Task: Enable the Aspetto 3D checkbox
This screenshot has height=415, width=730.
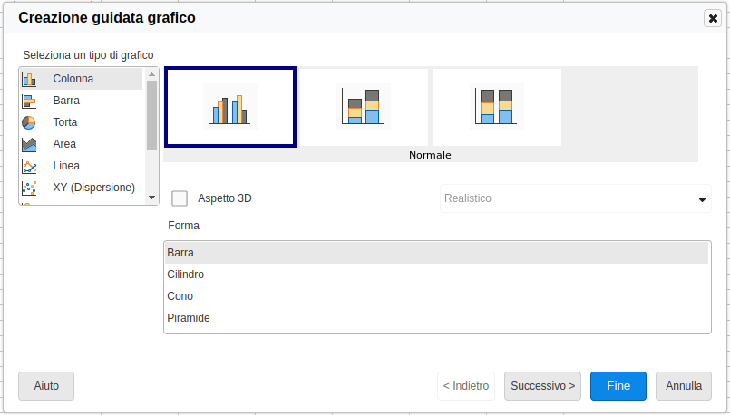Action: coord(180,198)
